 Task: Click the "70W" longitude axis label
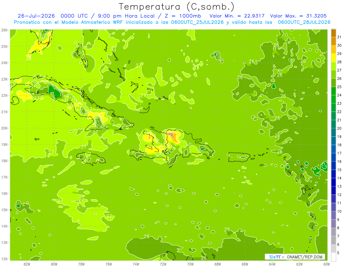(x=190, y=264)
